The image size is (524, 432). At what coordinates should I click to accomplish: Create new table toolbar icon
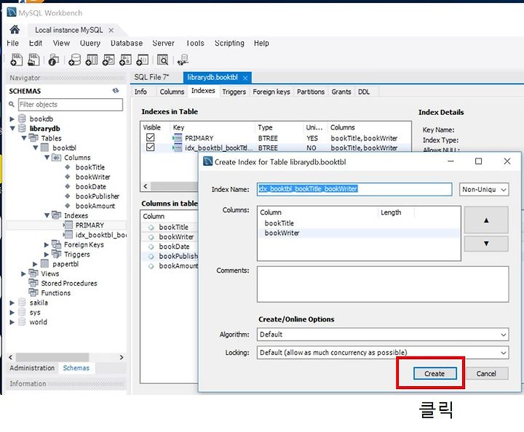point(92,60)
